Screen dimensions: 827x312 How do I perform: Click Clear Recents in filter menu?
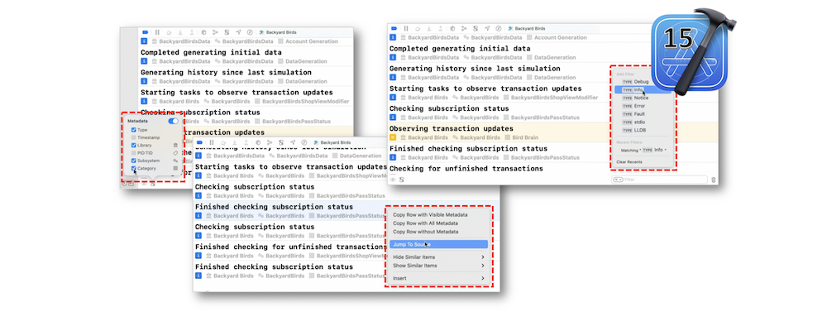click(x=629, y=162)
